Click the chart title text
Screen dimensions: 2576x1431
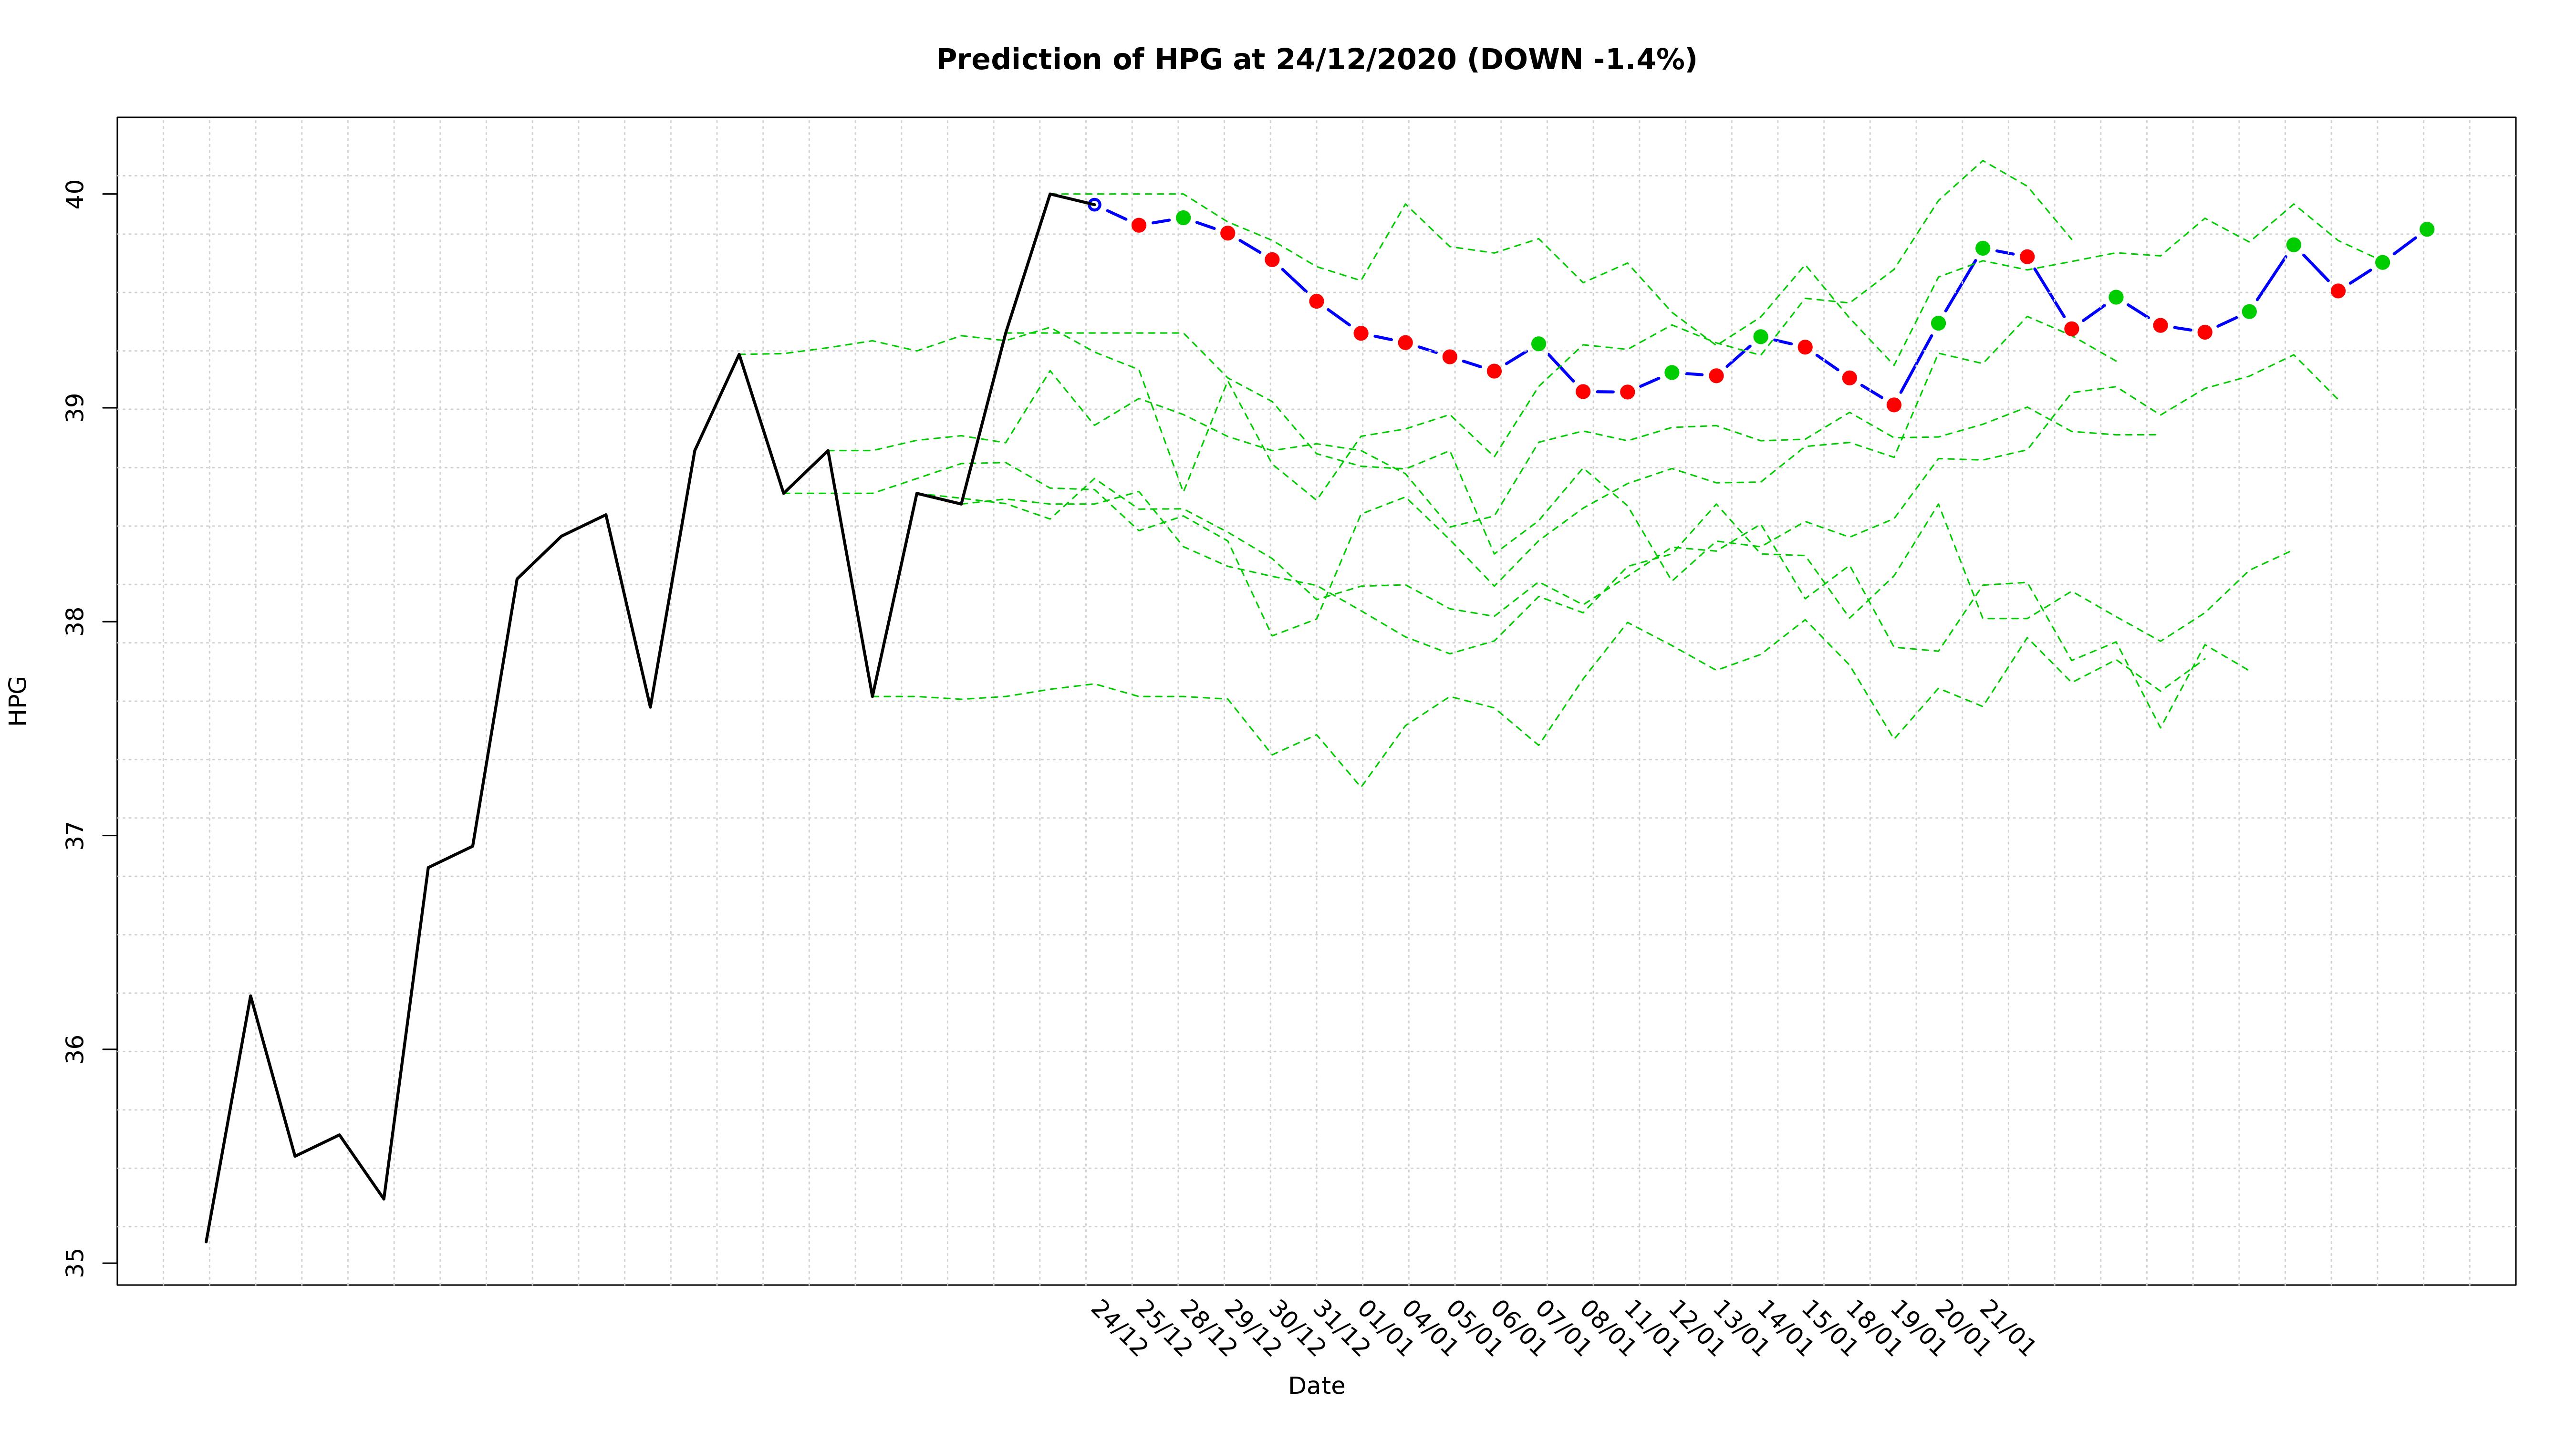pyautogui.click(x=1316, y=60)
